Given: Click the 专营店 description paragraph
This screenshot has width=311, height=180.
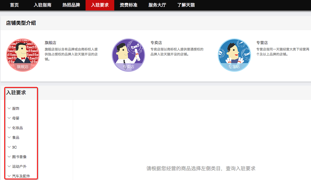Looking at the screenshot, I should click(283, 52).
